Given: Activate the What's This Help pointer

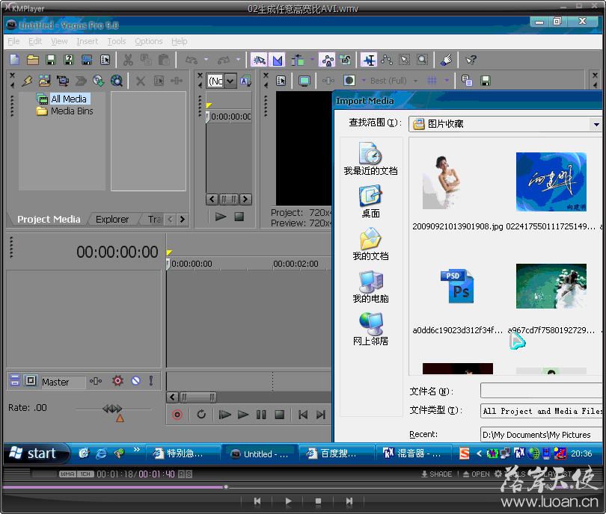Looking at the screenshot, I should (x=471, y=60).
